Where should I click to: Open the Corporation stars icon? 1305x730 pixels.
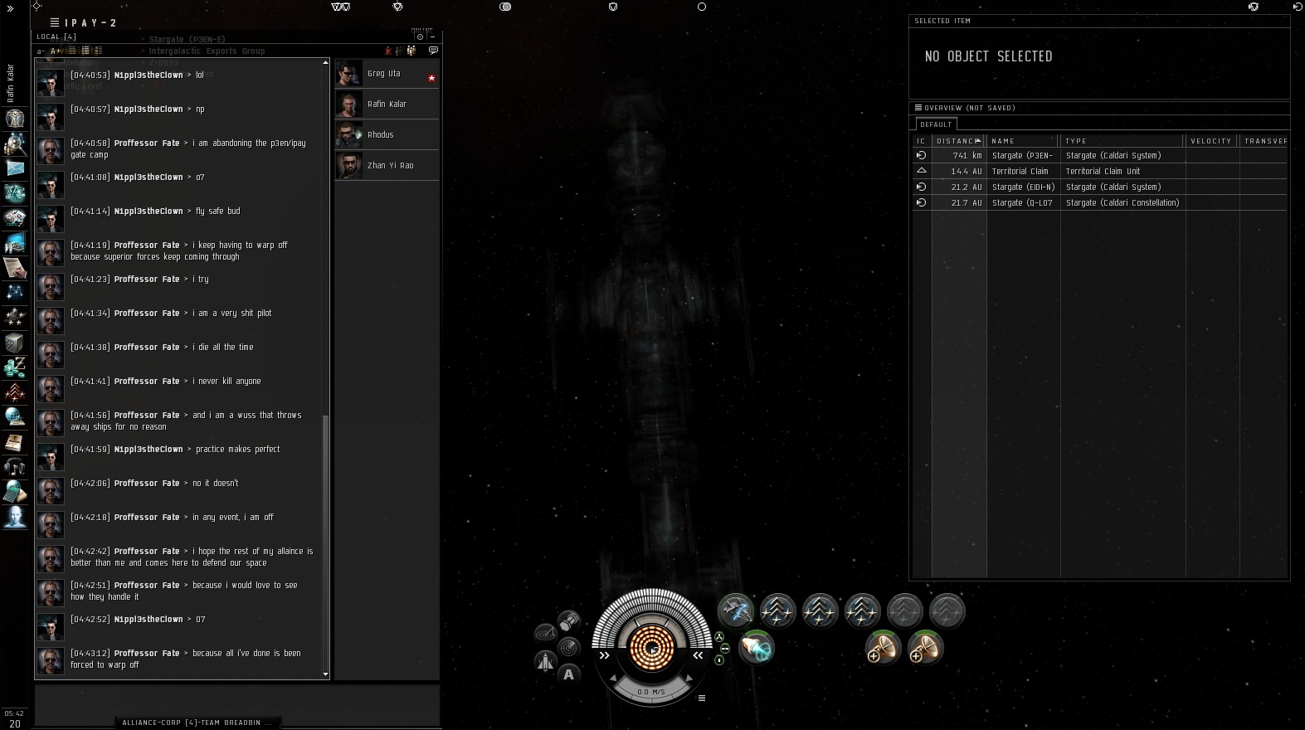click(15, 317)
